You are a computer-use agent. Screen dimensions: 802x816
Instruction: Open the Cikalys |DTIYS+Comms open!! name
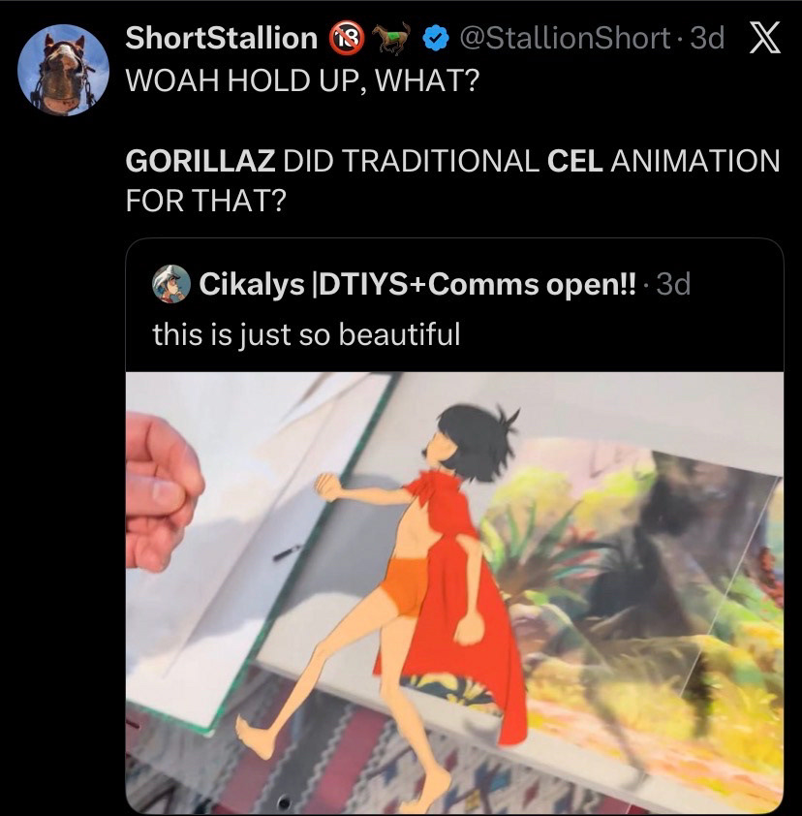coord(417,284)
